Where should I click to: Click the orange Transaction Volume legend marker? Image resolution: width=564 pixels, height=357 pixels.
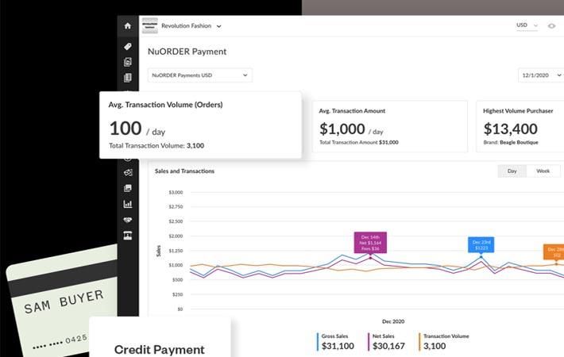point(419,342)
